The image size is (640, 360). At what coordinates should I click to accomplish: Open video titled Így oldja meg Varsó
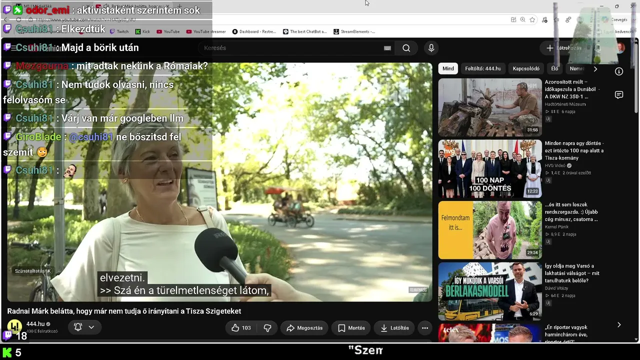(572, 273)
